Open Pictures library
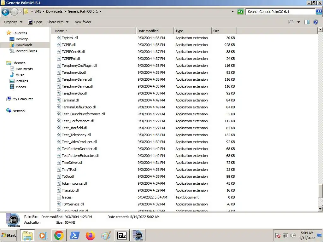Viewport: 323px width, 242px height. (22, 81)
